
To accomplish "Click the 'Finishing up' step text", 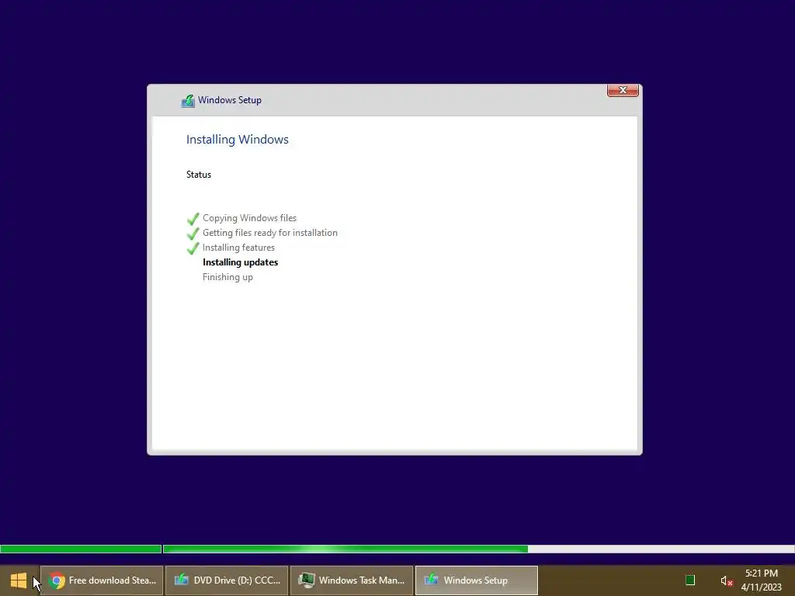I will [x=227, y=277].
